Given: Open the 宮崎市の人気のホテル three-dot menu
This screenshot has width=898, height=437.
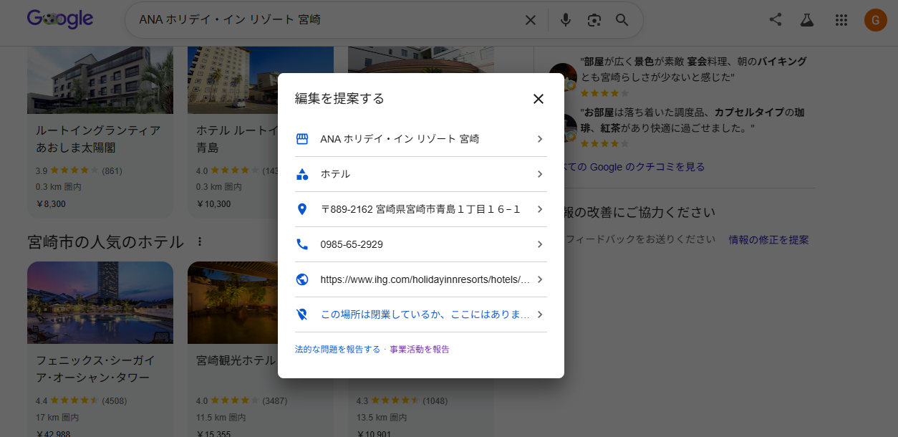Looking at the screenshot, I should point(200,241).
